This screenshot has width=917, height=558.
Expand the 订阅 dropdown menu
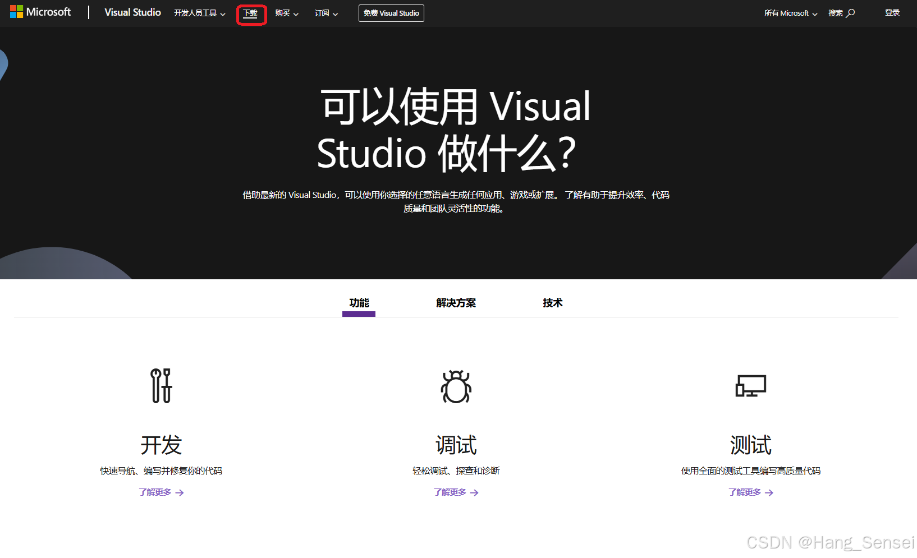[x=326, y=13]
